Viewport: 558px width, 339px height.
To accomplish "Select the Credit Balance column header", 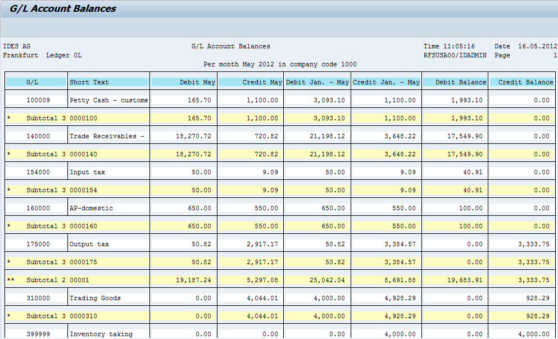I will click(523, 82).
